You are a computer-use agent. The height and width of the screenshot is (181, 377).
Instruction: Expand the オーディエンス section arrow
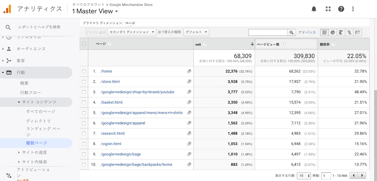(x=3, y=49)
